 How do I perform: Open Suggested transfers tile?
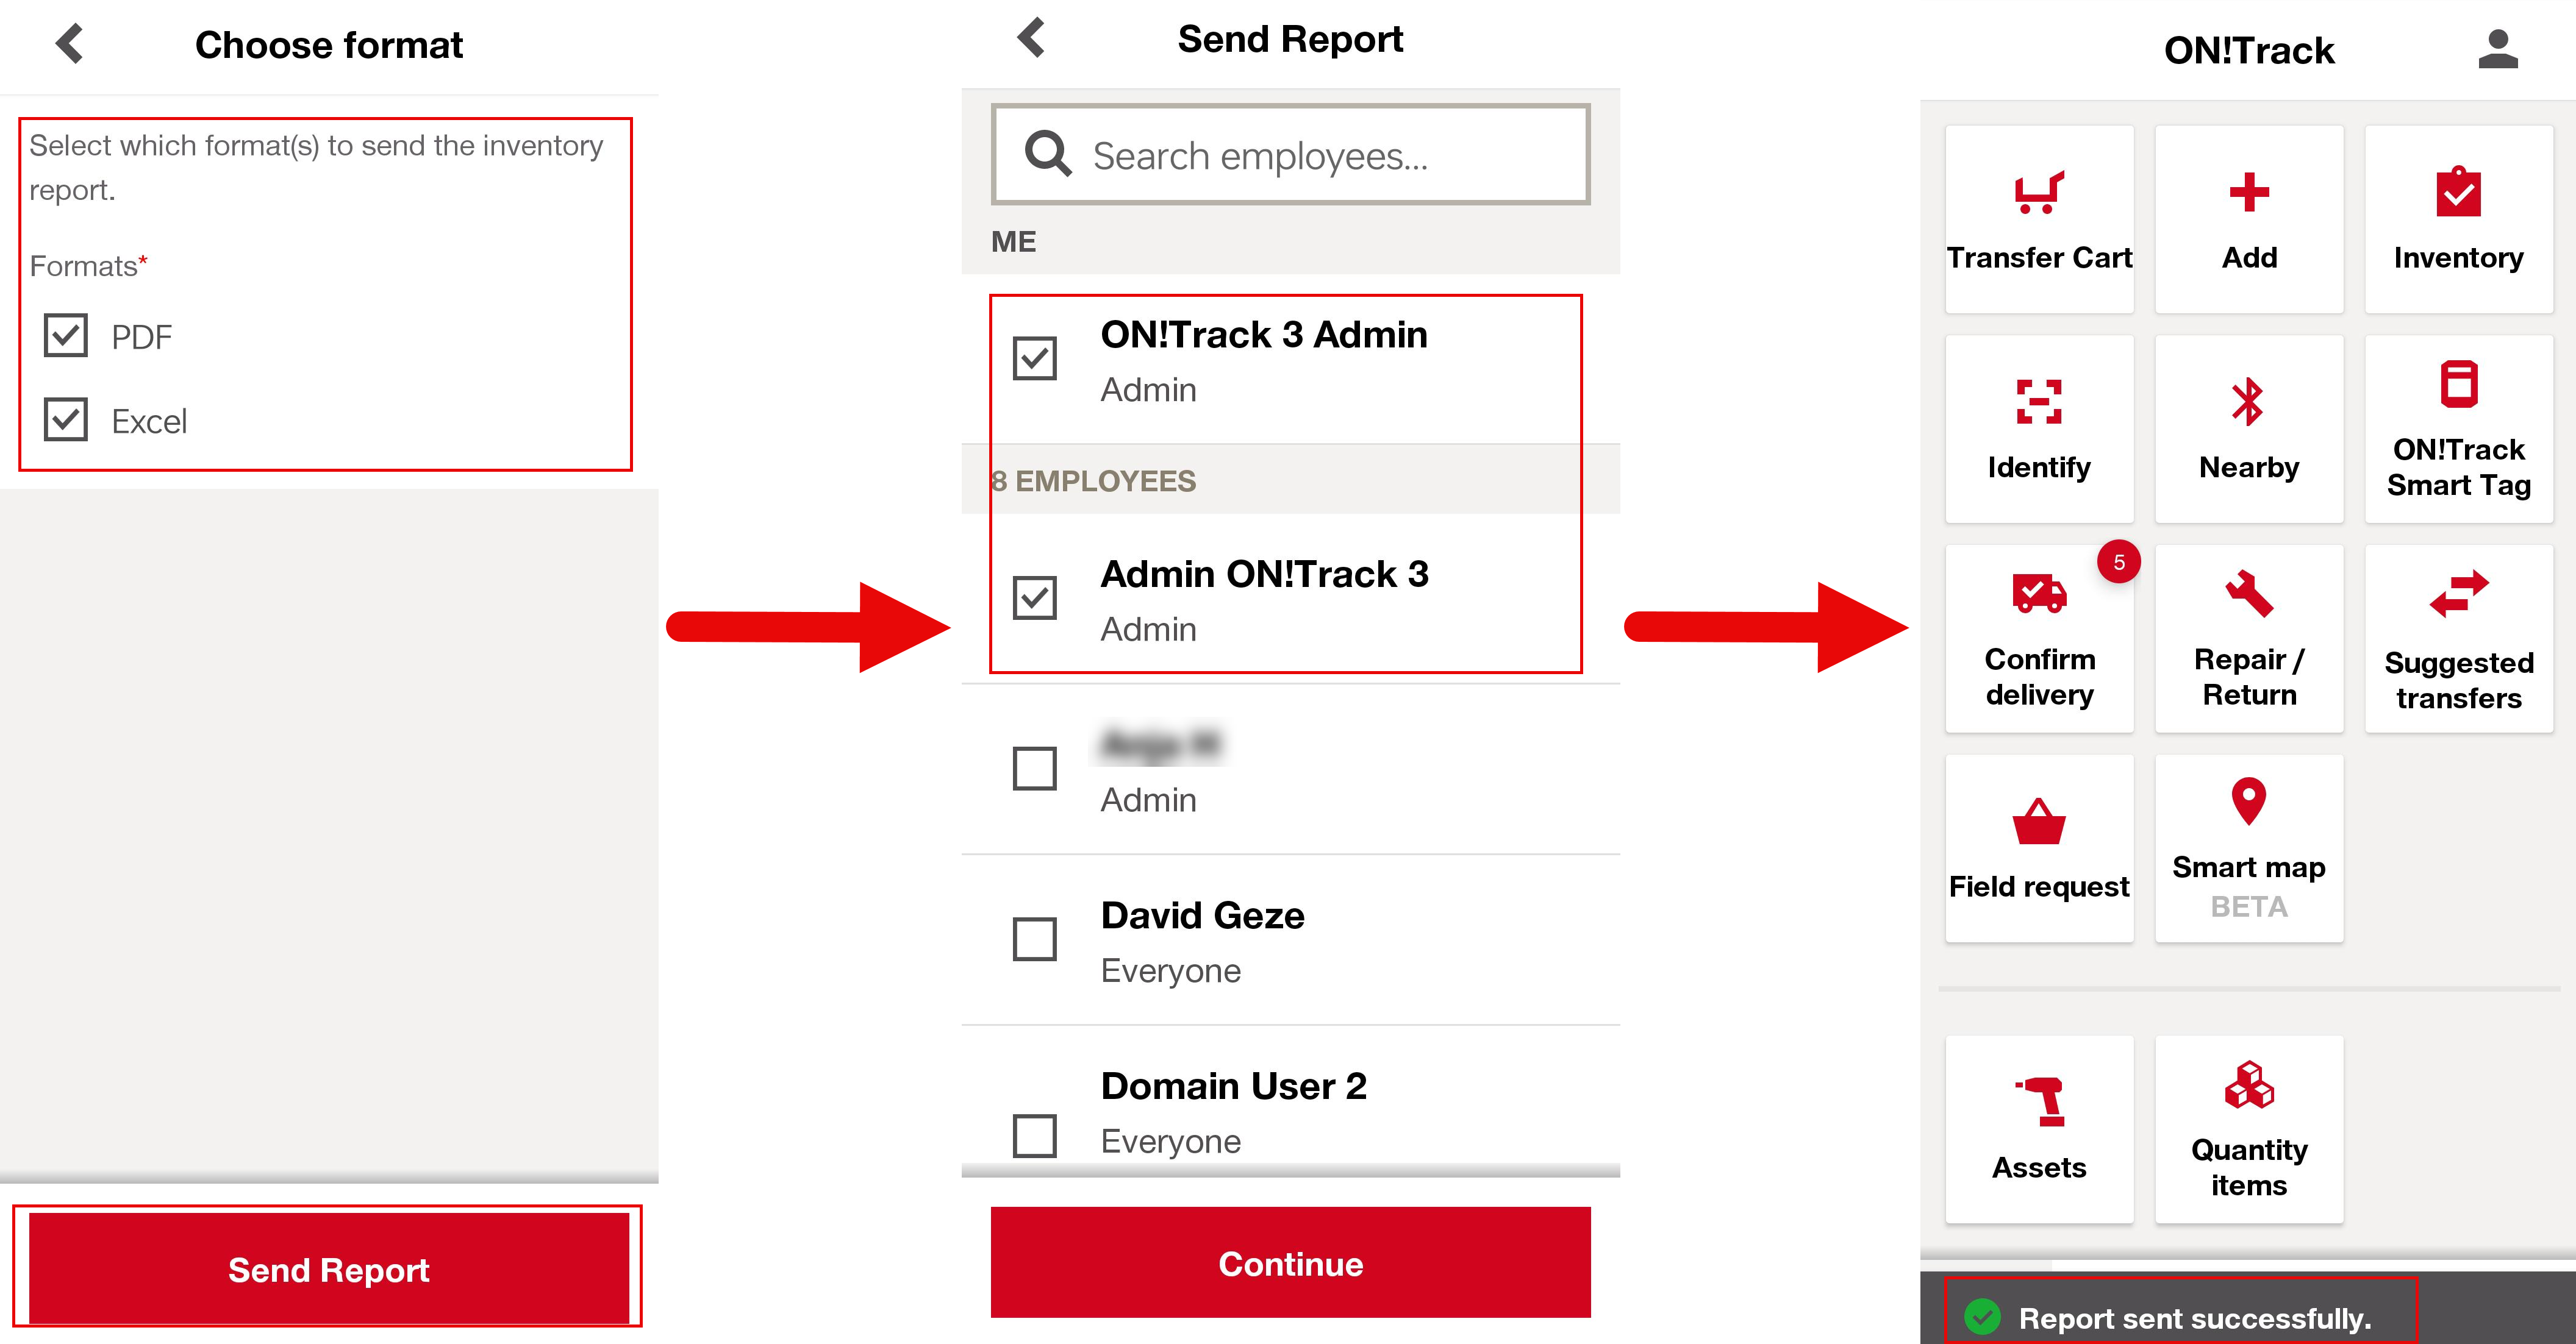pos(2458,639)
